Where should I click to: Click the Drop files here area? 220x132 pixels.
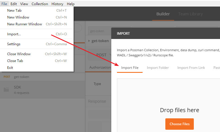point(180,110)
